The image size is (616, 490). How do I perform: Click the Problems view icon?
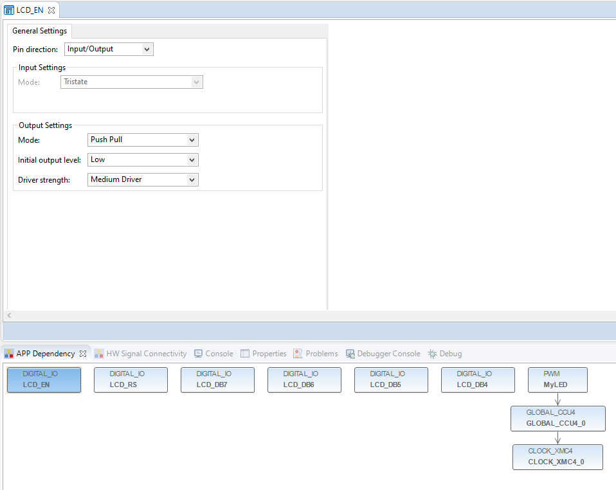(298, 354)
